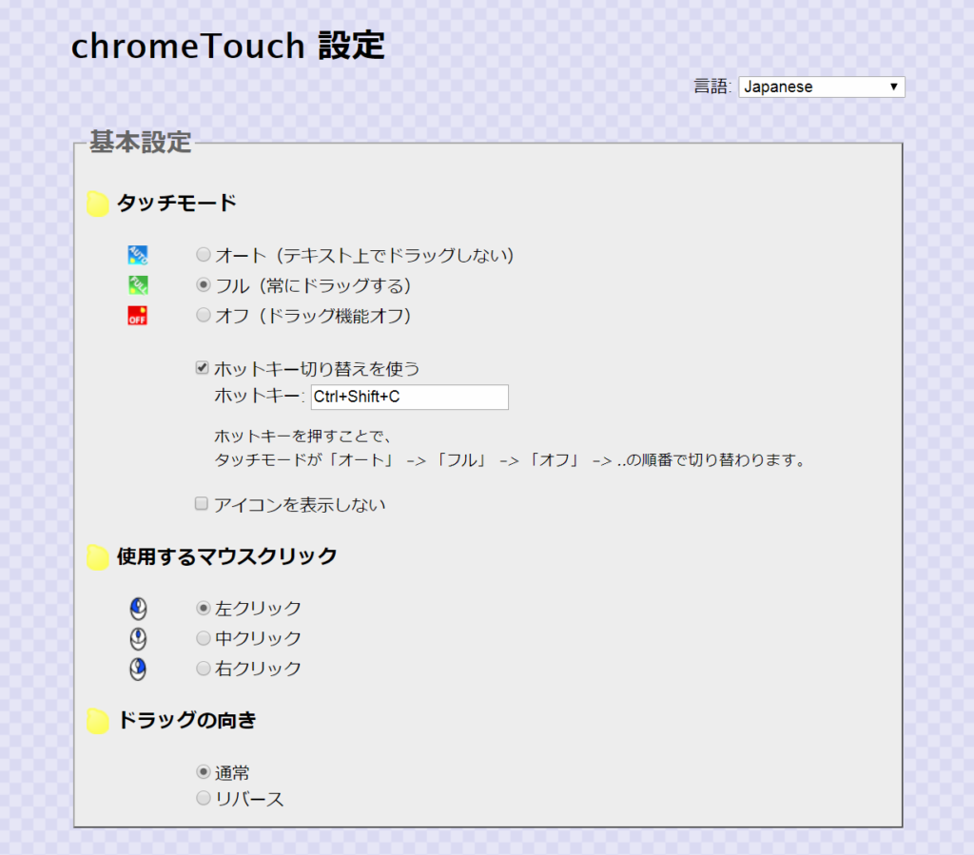
Task: Select the オート touch mode radio button
Action: [x=203, y=254]
